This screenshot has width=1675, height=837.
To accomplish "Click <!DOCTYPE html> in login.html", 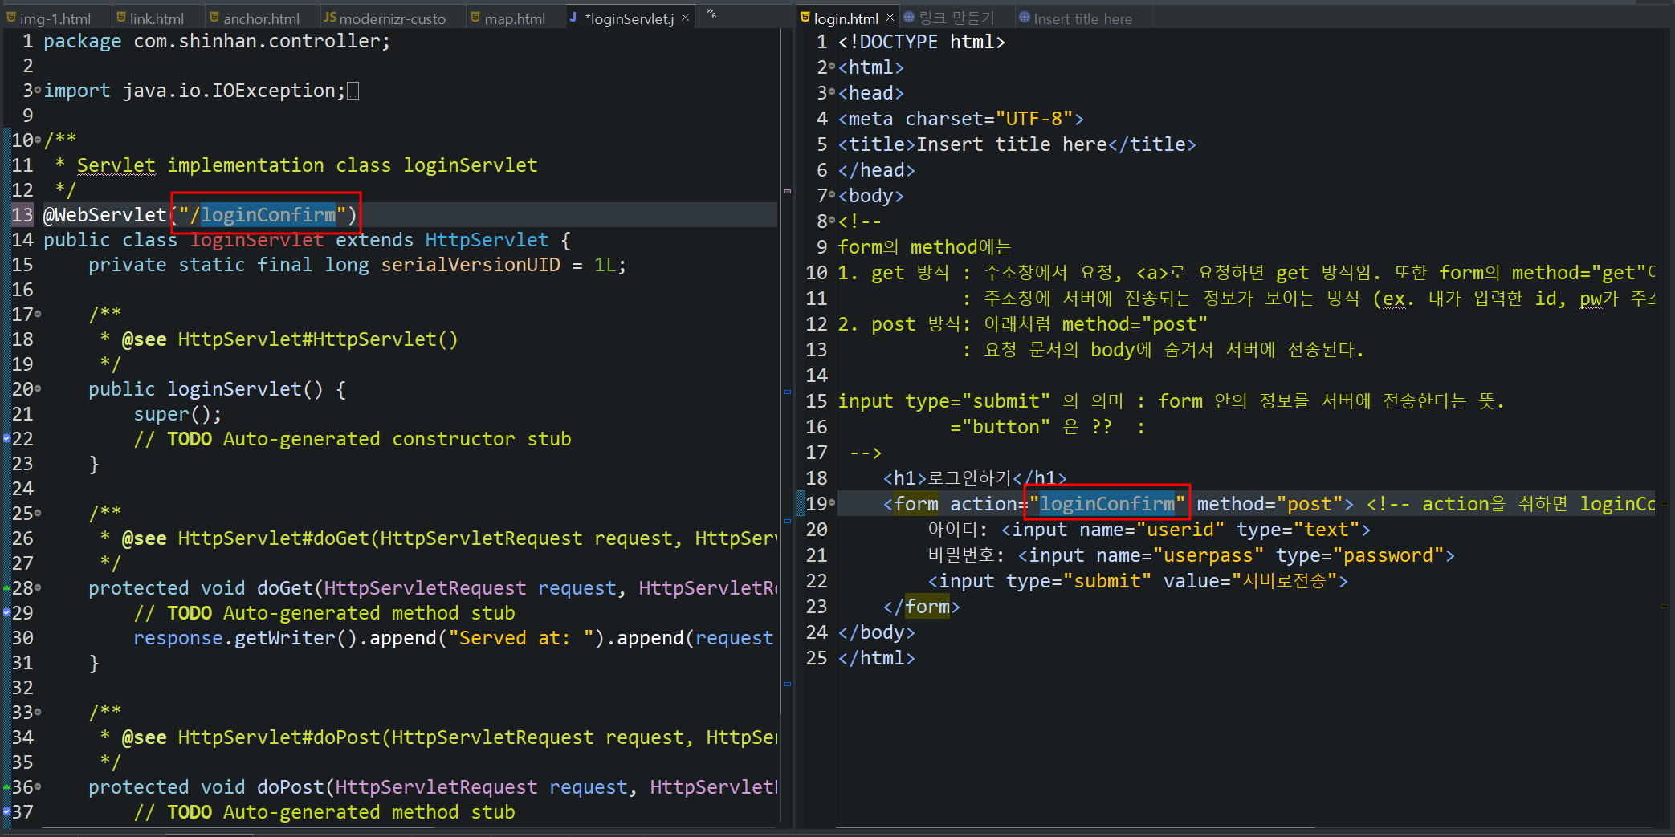I will tap(921, 42).
